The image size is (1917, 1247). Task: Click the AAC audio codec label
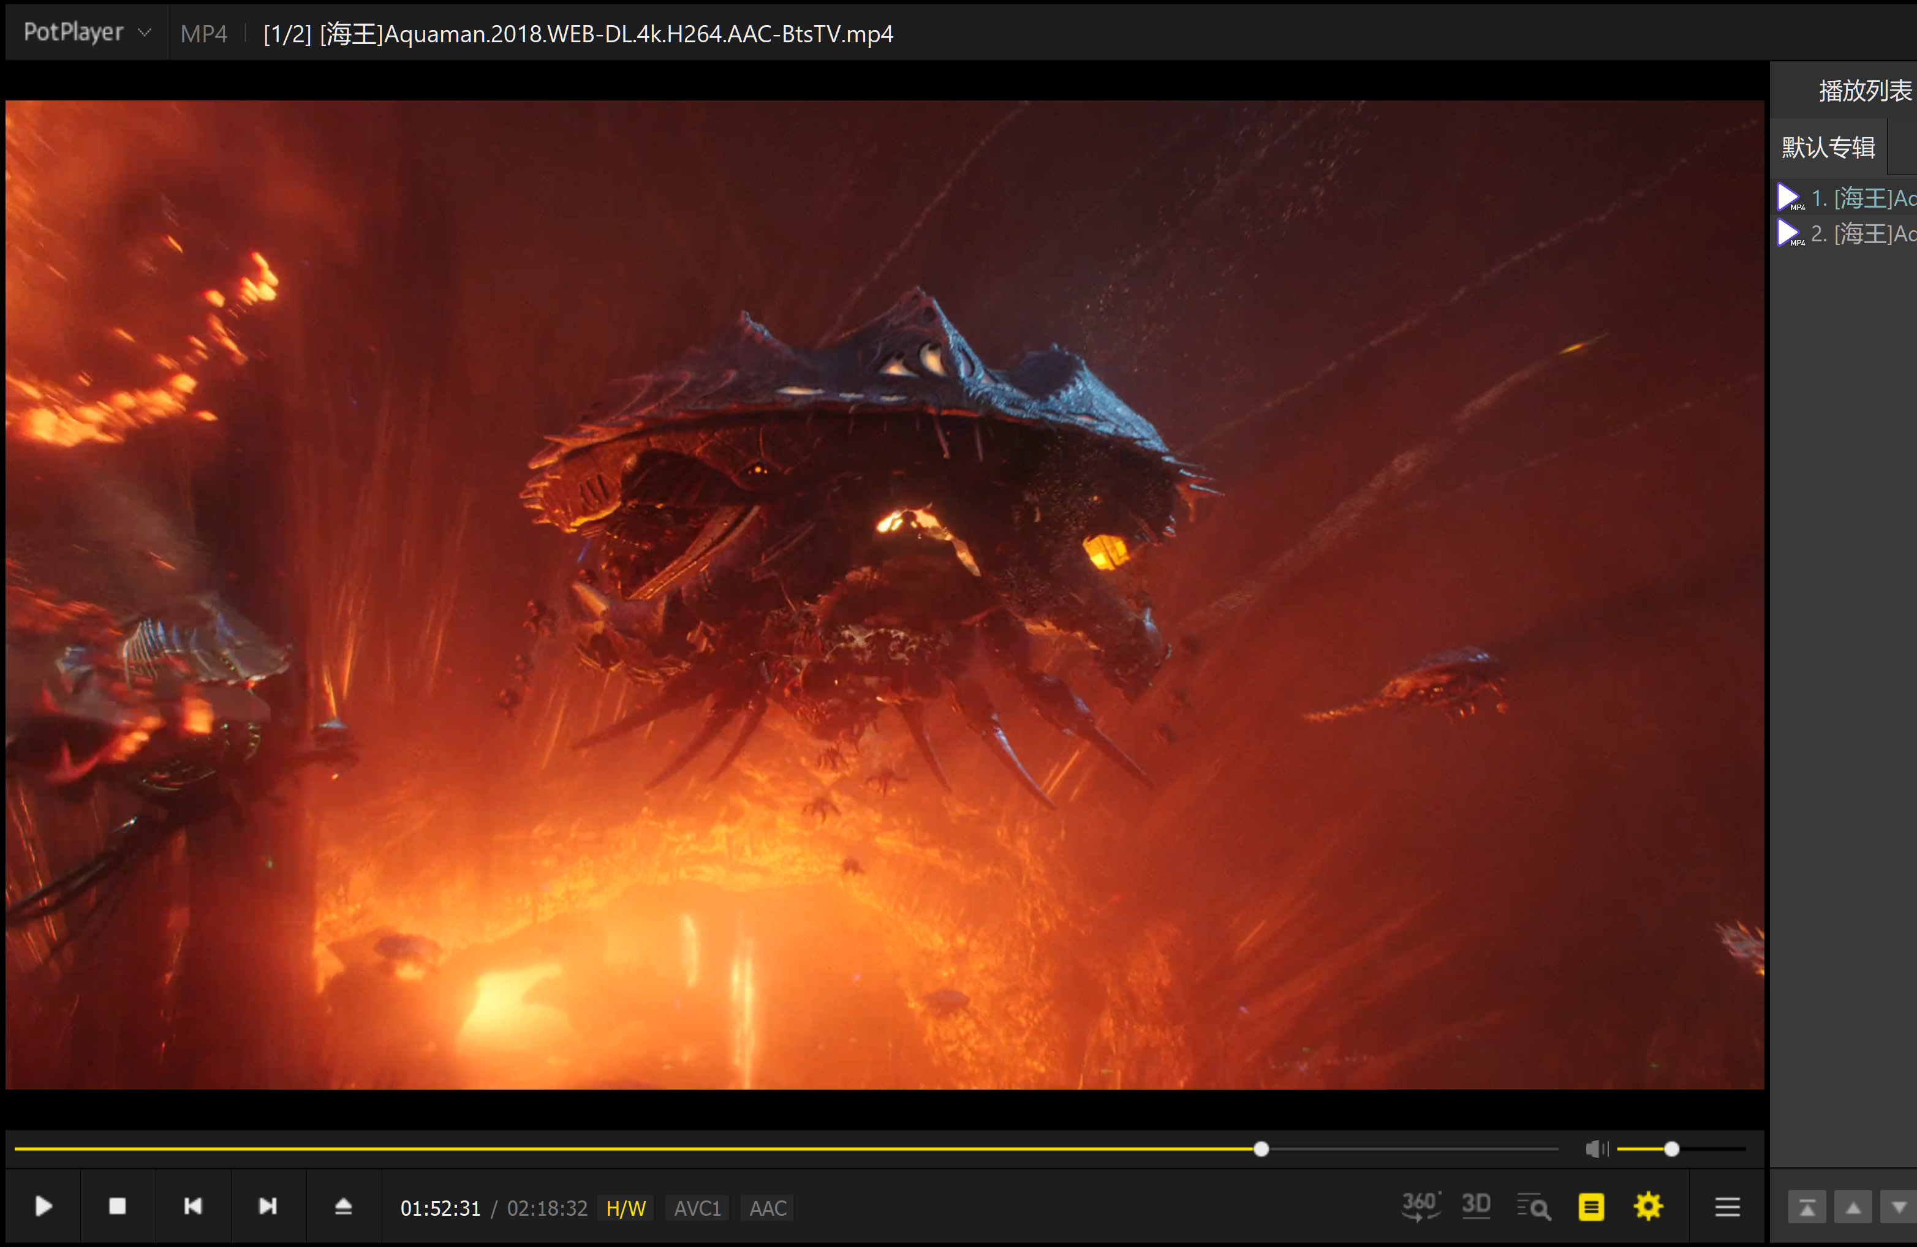pyautogui.click(x=768, y=1208)
